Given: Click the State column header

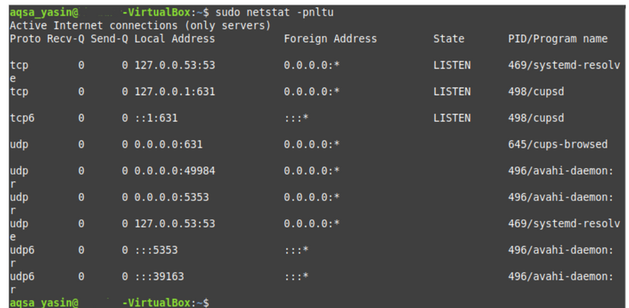Looking at the screenshot, I should (448, 38).
